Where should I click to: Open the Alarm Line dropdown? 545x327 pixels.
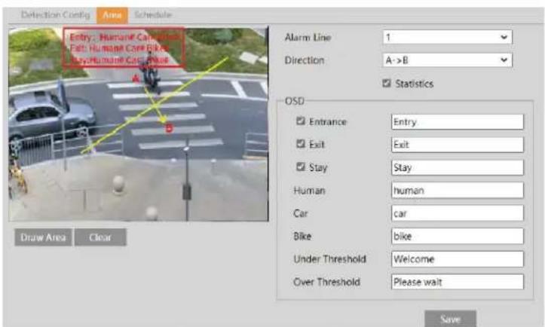(447, 37)
